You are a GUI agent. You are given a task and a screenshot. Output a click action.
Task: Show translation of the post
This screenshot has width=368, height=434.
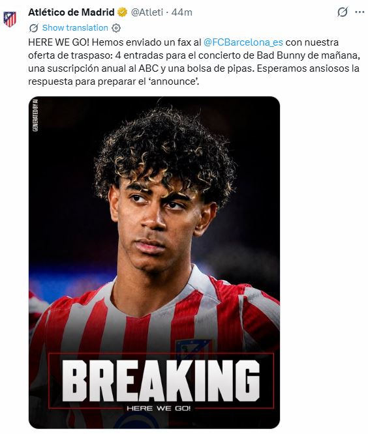click(x=75, y=27)
